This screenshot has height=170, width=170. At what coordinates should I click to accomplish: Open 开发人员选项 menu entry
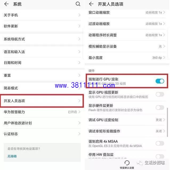[42, 101]
